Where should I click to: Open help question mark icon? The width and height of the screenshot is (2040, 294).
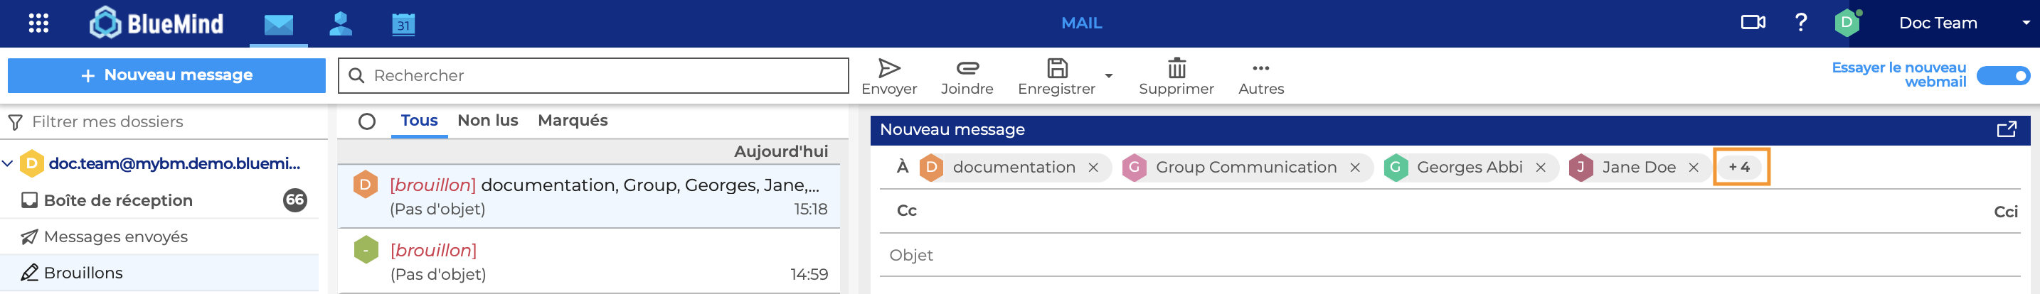[1801, 22]
